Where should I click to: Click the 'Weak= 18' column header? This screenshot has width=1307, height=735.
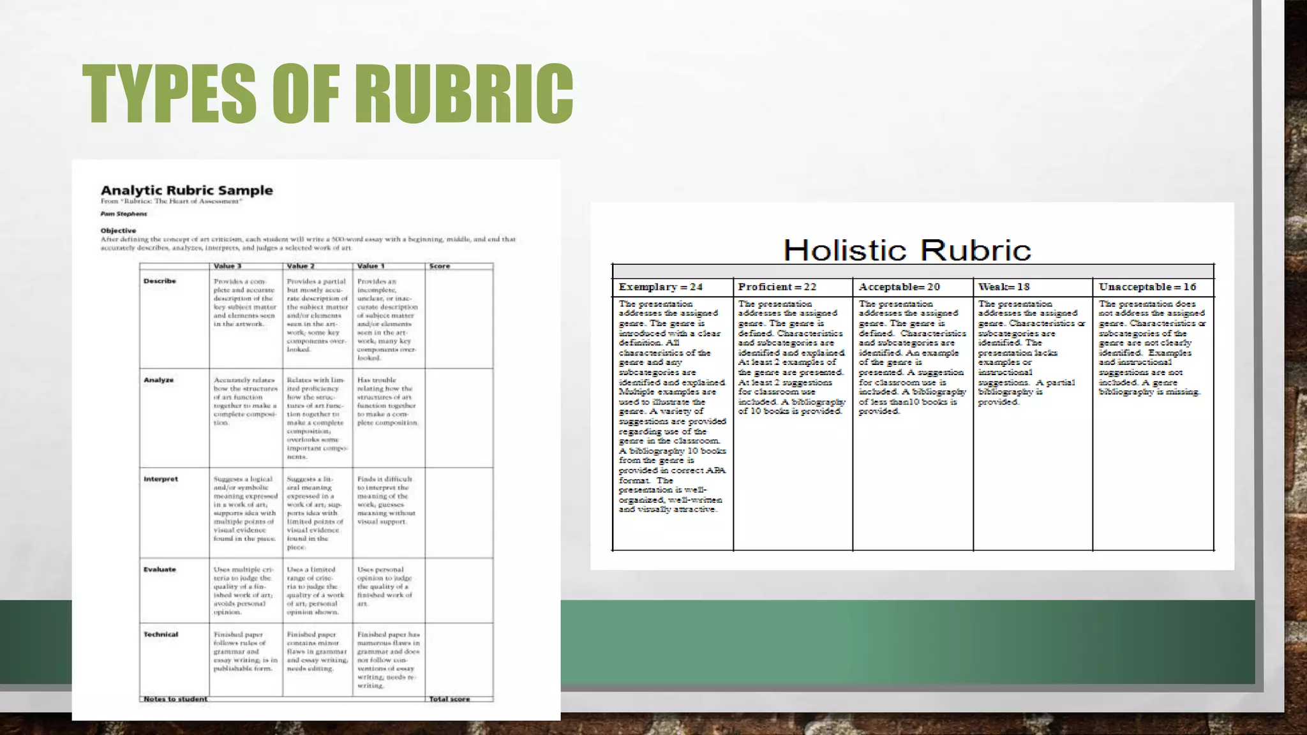click(1004, 287)
